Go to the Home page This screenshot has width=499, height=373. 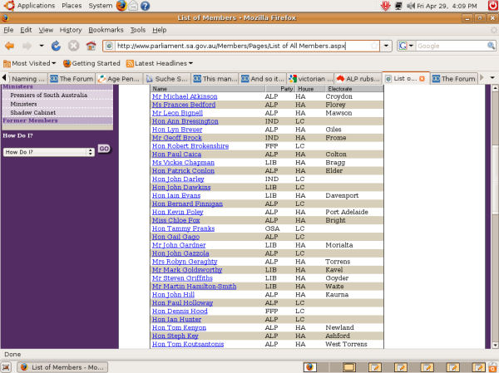(x=91, y=46)
